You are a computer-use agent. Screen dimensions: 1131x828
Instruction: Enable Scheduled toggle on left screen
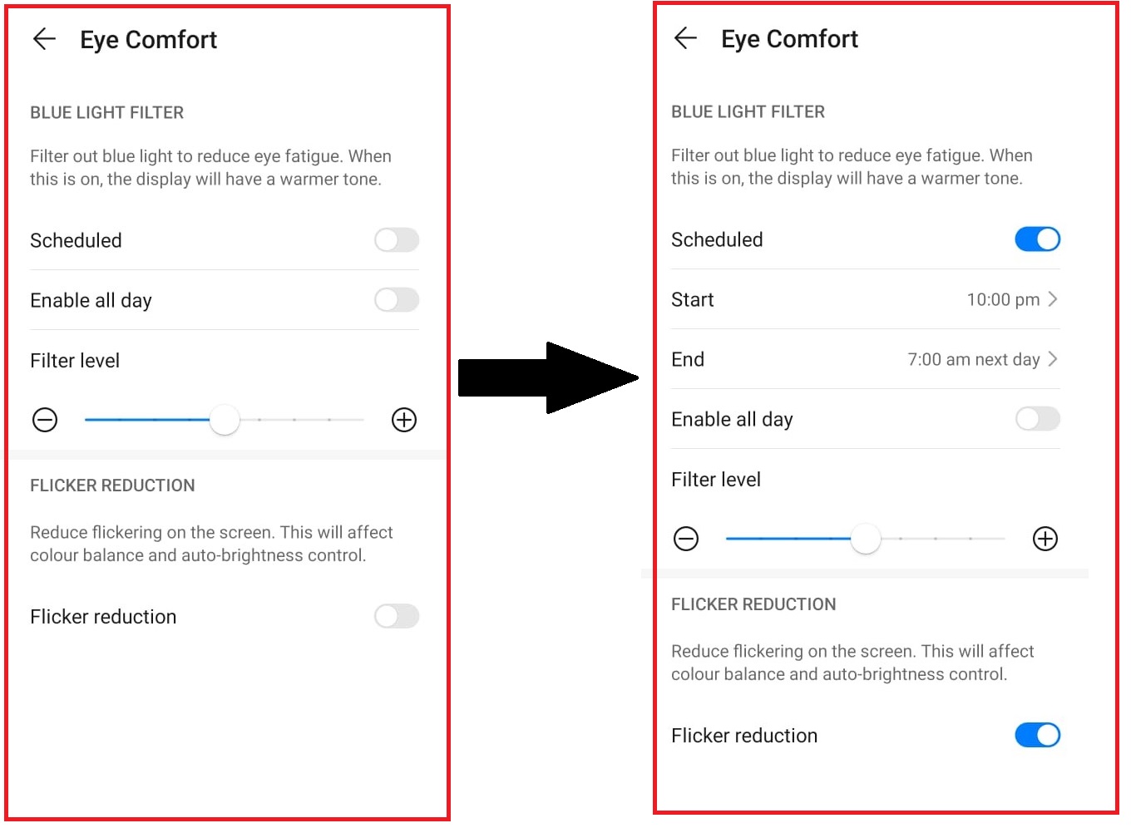(397, 240)
